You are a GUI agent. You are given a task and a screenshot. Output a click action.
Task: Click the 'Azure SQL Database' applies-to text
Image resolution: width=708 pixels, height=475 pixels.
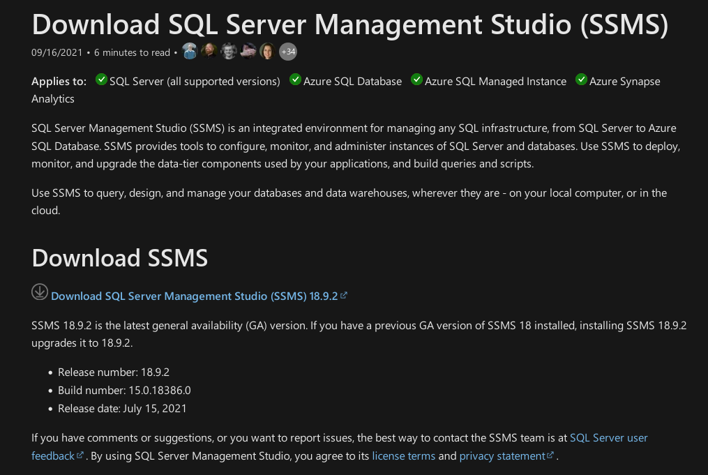[352, 82]
